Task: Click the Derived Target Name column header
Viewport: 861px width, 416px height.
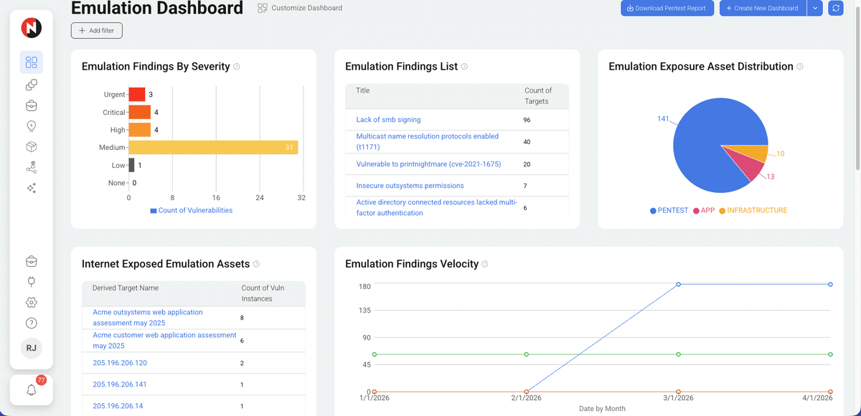Action: click(x=126, y=288)
